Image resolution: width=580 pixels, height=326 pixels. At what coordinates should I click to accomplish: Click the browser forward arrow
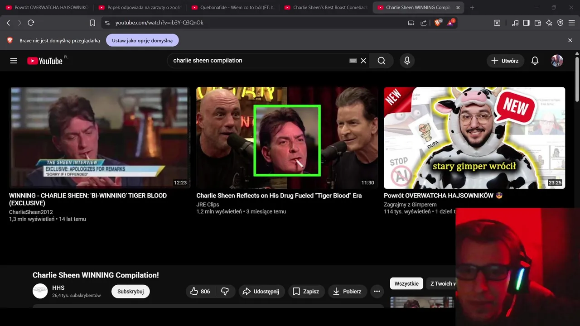click(x=19, y=23)
